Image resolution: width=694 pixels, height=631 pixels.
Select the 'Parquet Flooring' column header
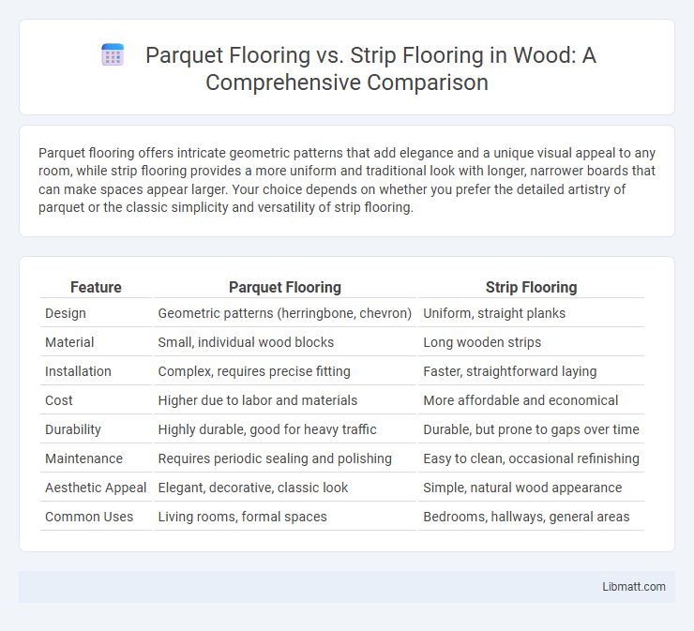[284, 287]
